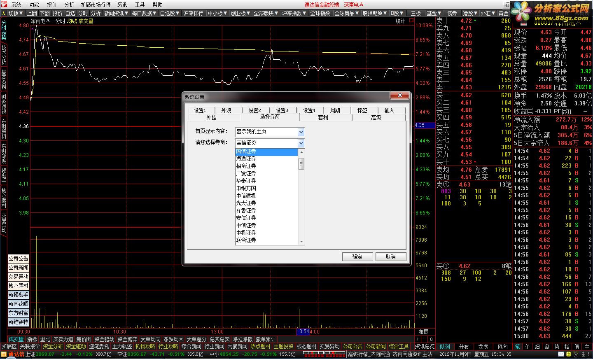Select the 基本资料 vertical side tab

4,79
